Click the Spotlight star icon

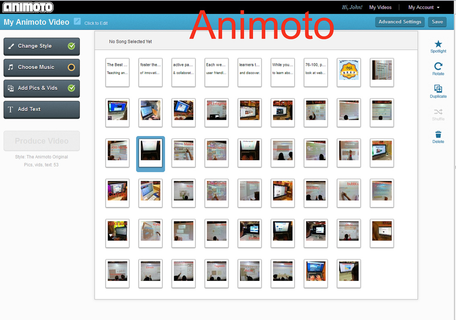pos(438,44)
